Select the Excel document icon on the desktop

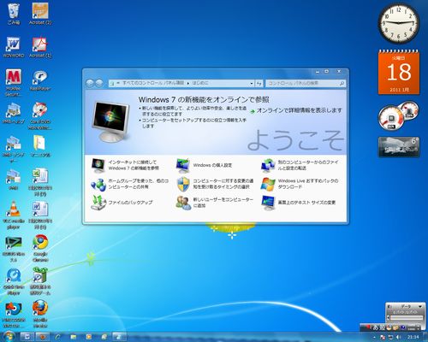click(x=40, y=182)
